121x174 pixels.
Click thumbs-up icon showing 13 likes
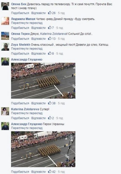click(x=50, y=38)
